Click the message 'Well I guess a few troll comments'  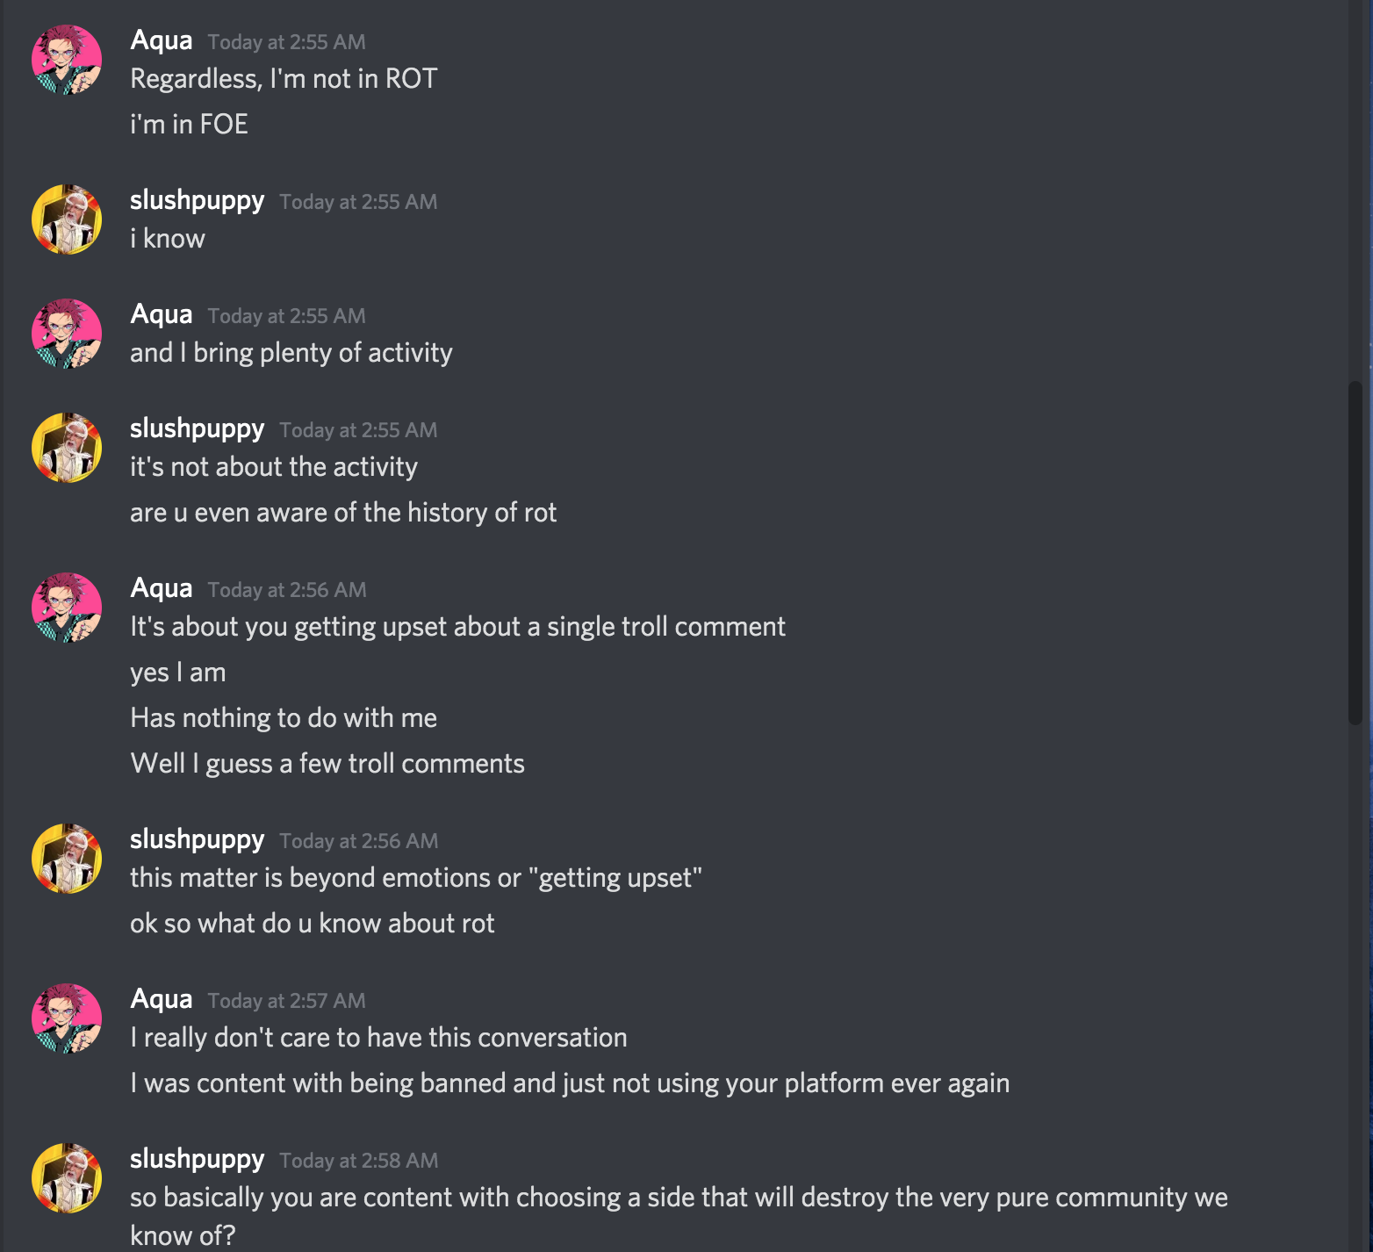pos(327,764)
